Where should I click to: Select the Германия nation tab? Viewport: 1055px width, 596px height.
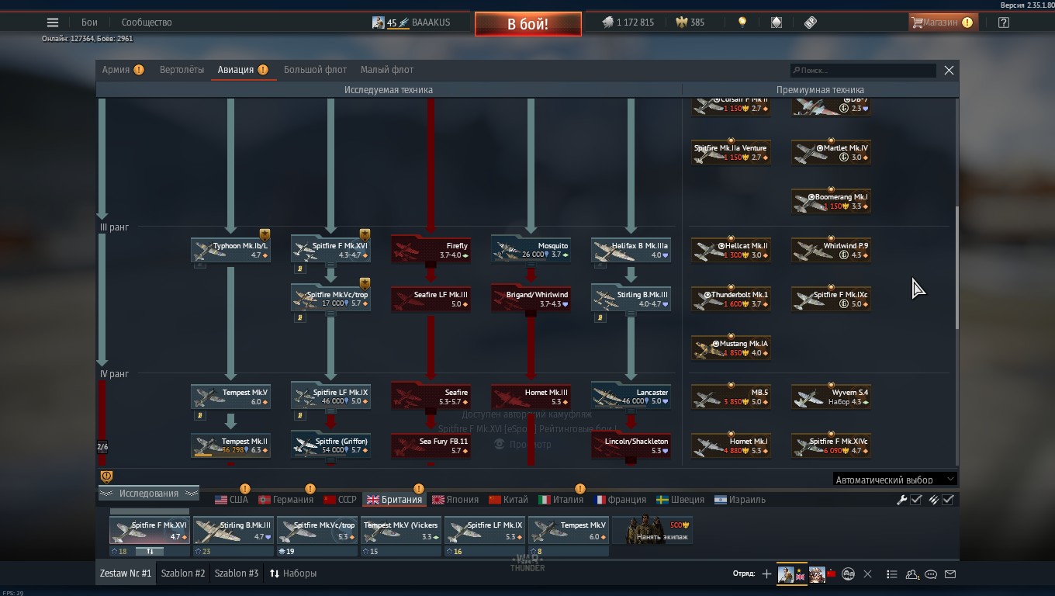tap(285, 500)
